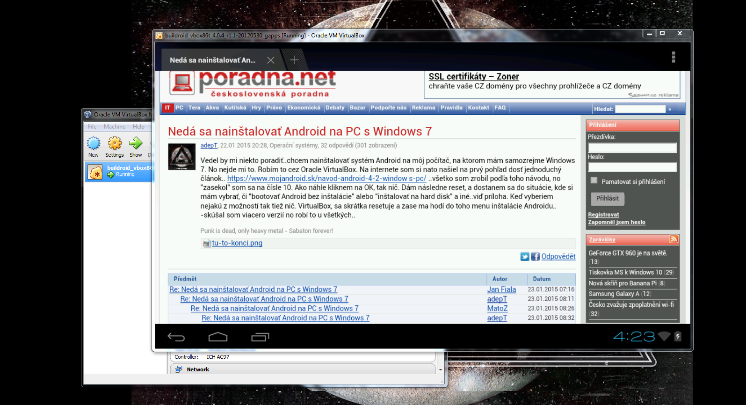Image resolution: width=746 pixels, height=405 pixels.
Task: Click the Android battery status icon
Action: tap(678, 336)
